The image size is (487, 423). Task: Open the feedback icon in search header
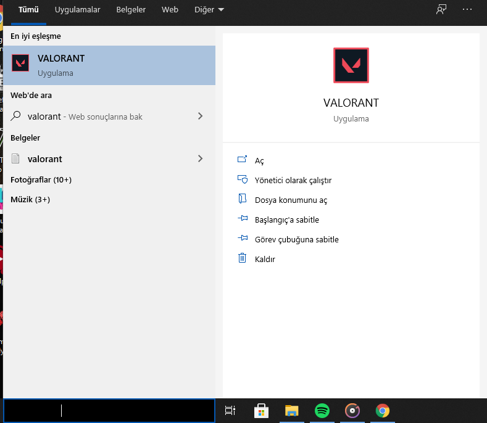(441, 10)
